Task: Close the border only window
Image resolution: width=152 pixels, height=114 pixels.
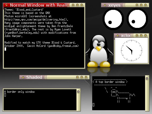Action: (x=79, y=92)
